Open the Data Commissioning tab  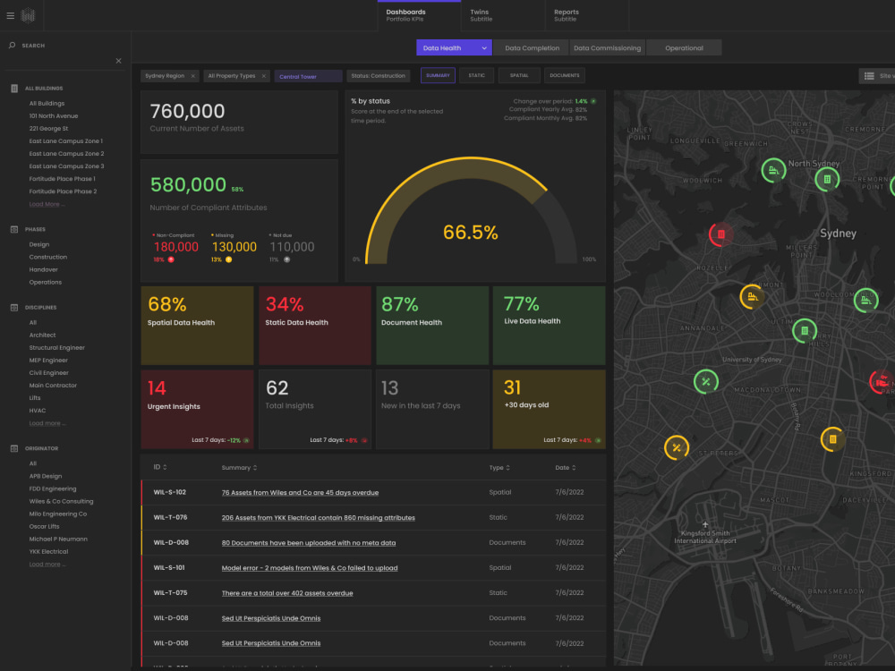click(608, 48)
